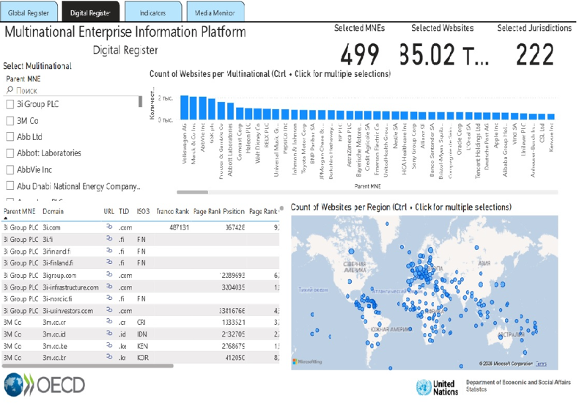The height and width of the screenshot is (404, 579).
Task: Sort by ISO3 column header
Action: click(x=143, y=211)
